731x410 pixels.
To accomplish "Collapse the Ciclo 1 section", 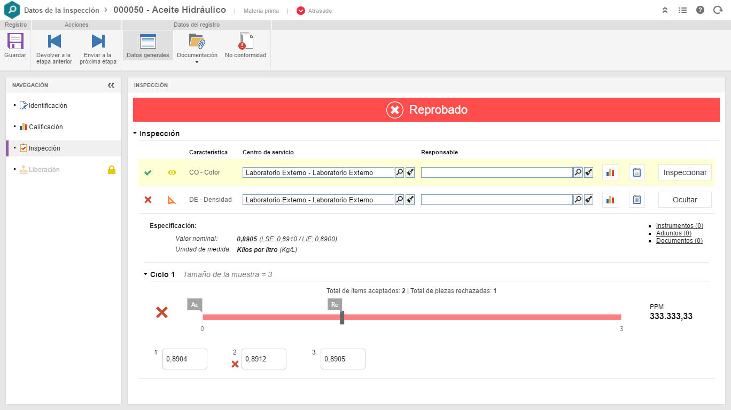I will point(146,274).
